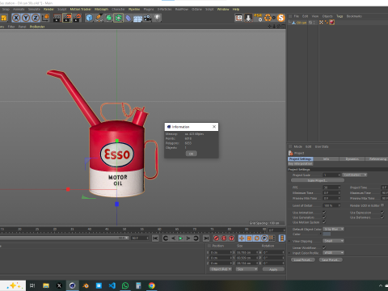Add a blue deformer object
Image resolution: width=388 pixels, height=291 pixels.
(x=128, y=18)
